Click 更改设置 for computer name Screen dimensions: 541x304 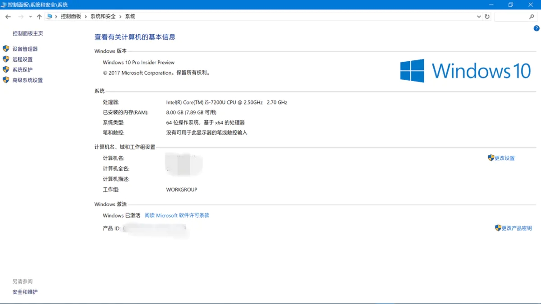pyautogui.click(x=504, y=158)
